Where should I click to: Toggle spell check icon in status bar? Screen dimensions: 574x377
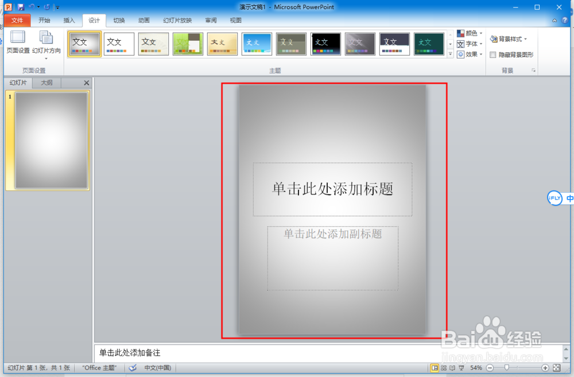[133, 368]
